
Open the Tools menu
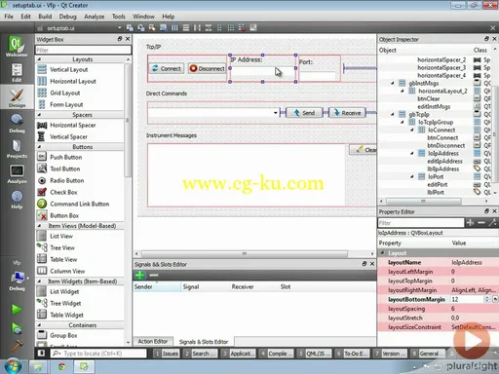119,17
